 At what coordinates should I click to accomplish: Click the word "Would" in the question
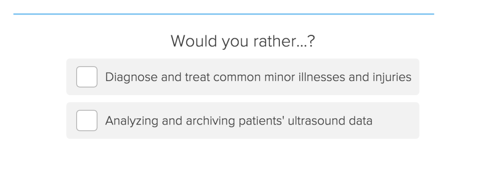[194, 41]
